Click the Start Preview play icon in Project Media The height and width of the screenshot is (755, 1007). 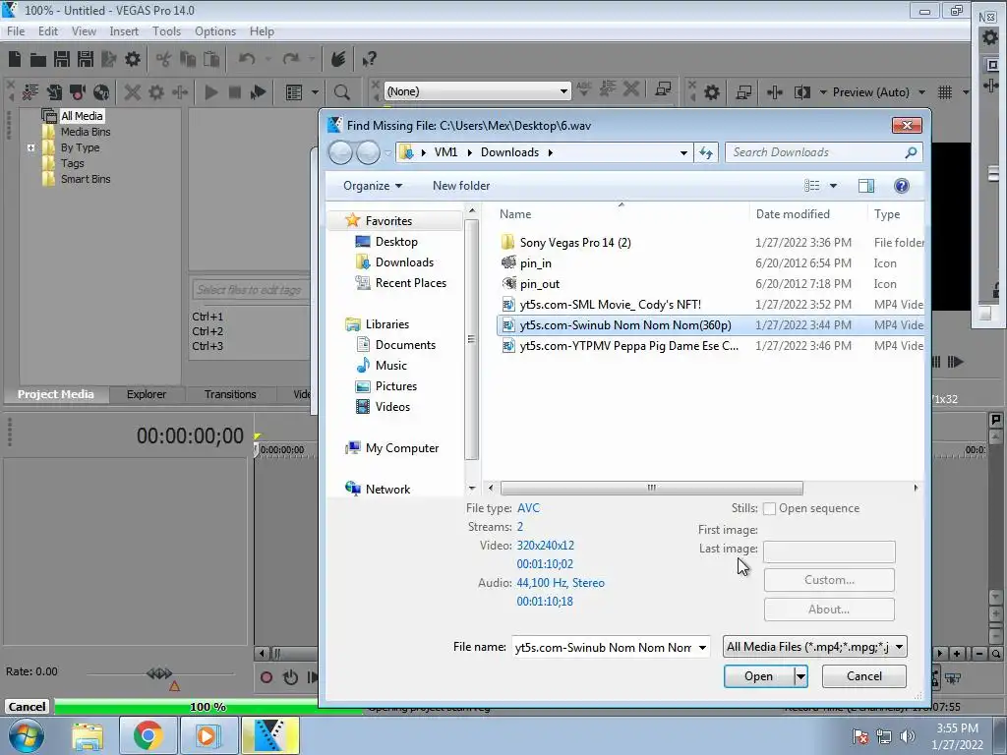[210, 92]
